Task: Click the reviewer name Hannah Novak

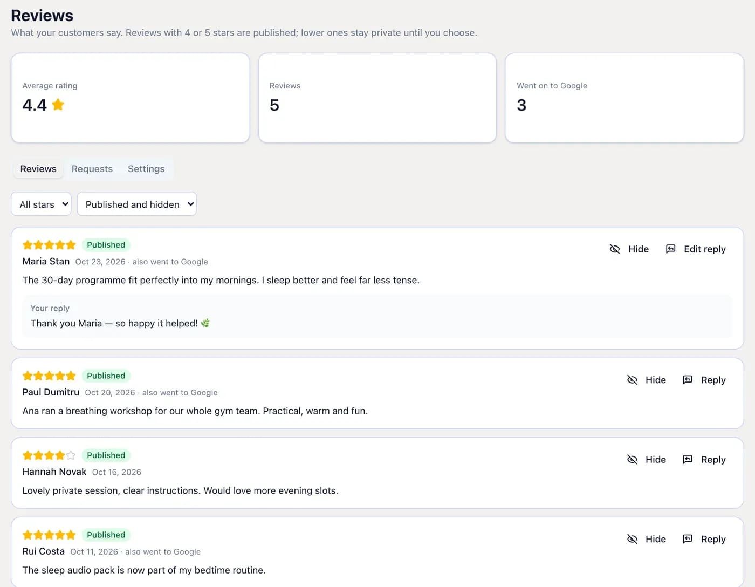Action: point(54,472)
